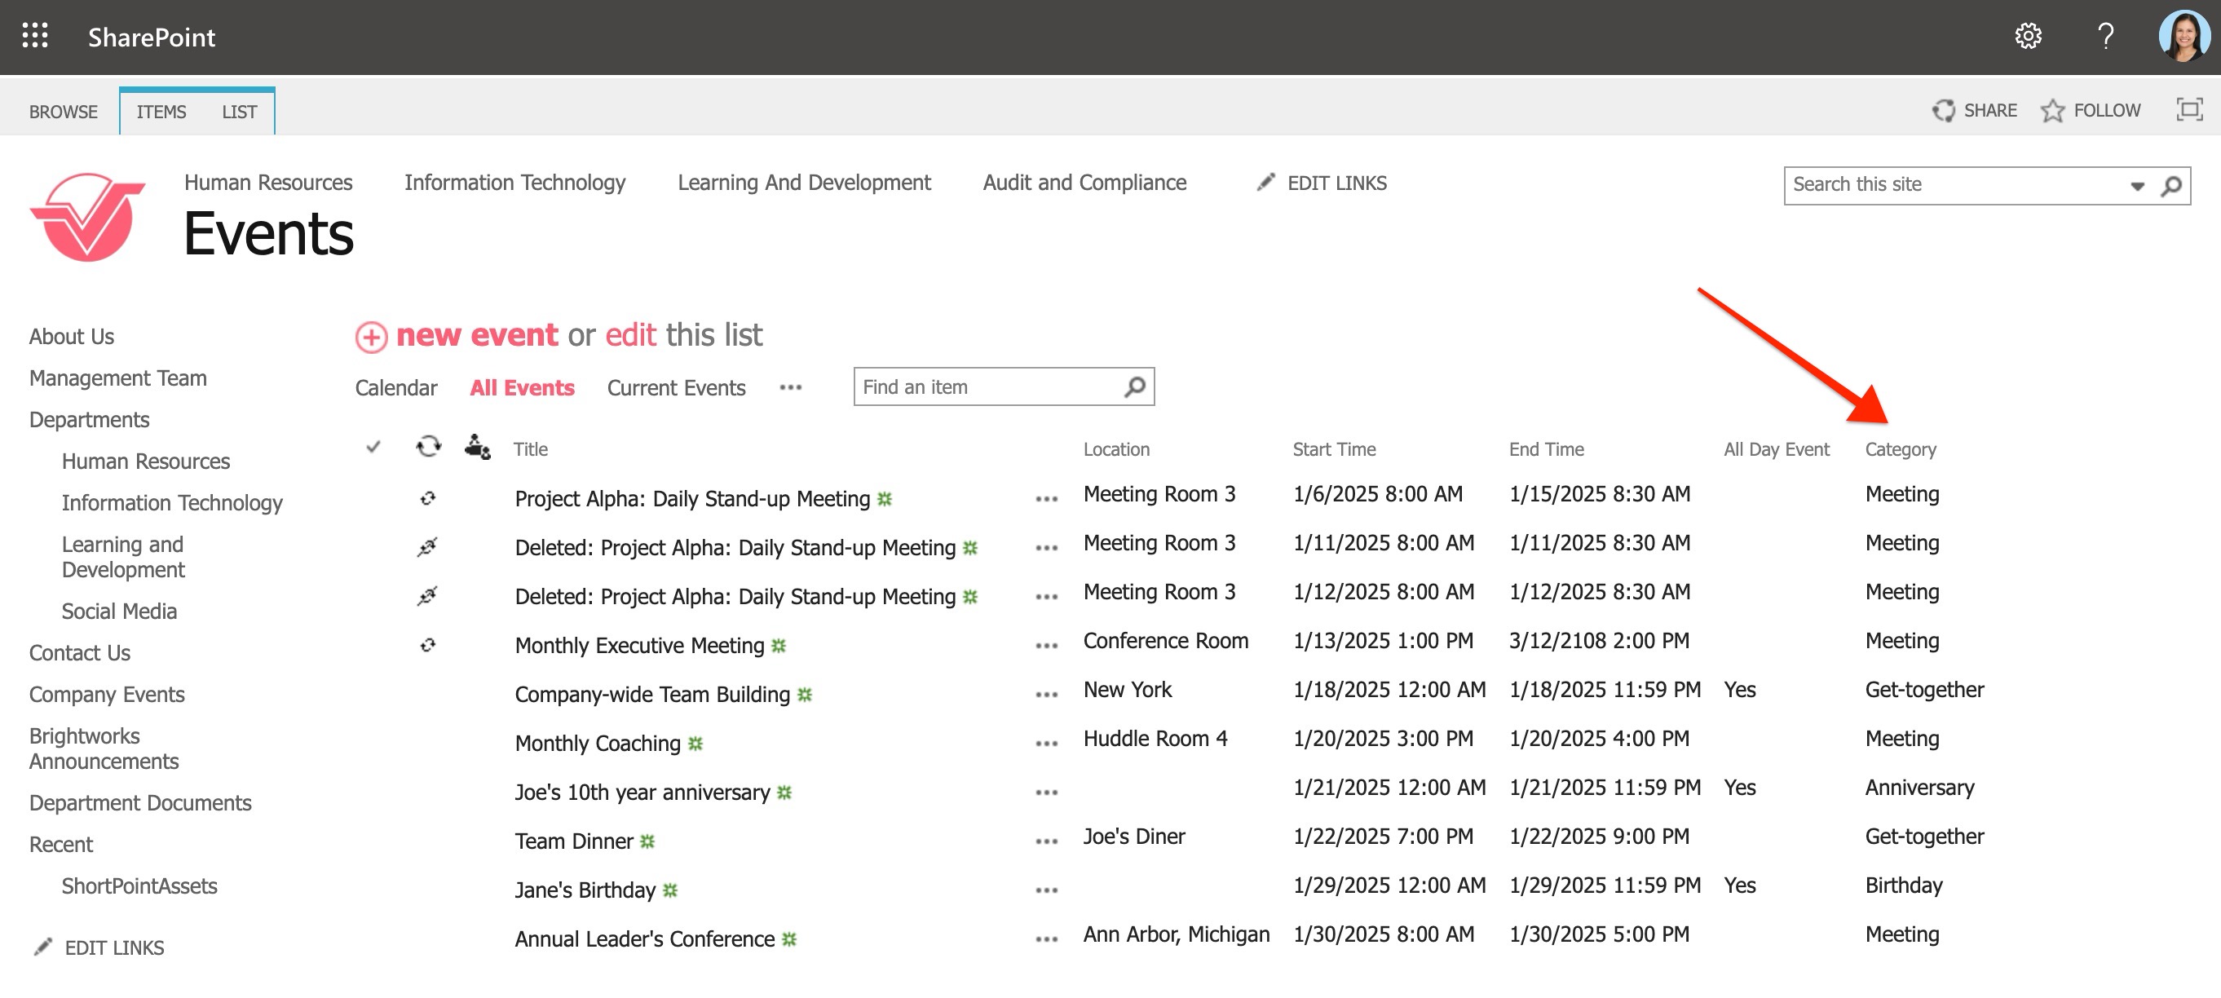
Task: Switch to the ITEMS ribbon tab
Action: point(161,113)
